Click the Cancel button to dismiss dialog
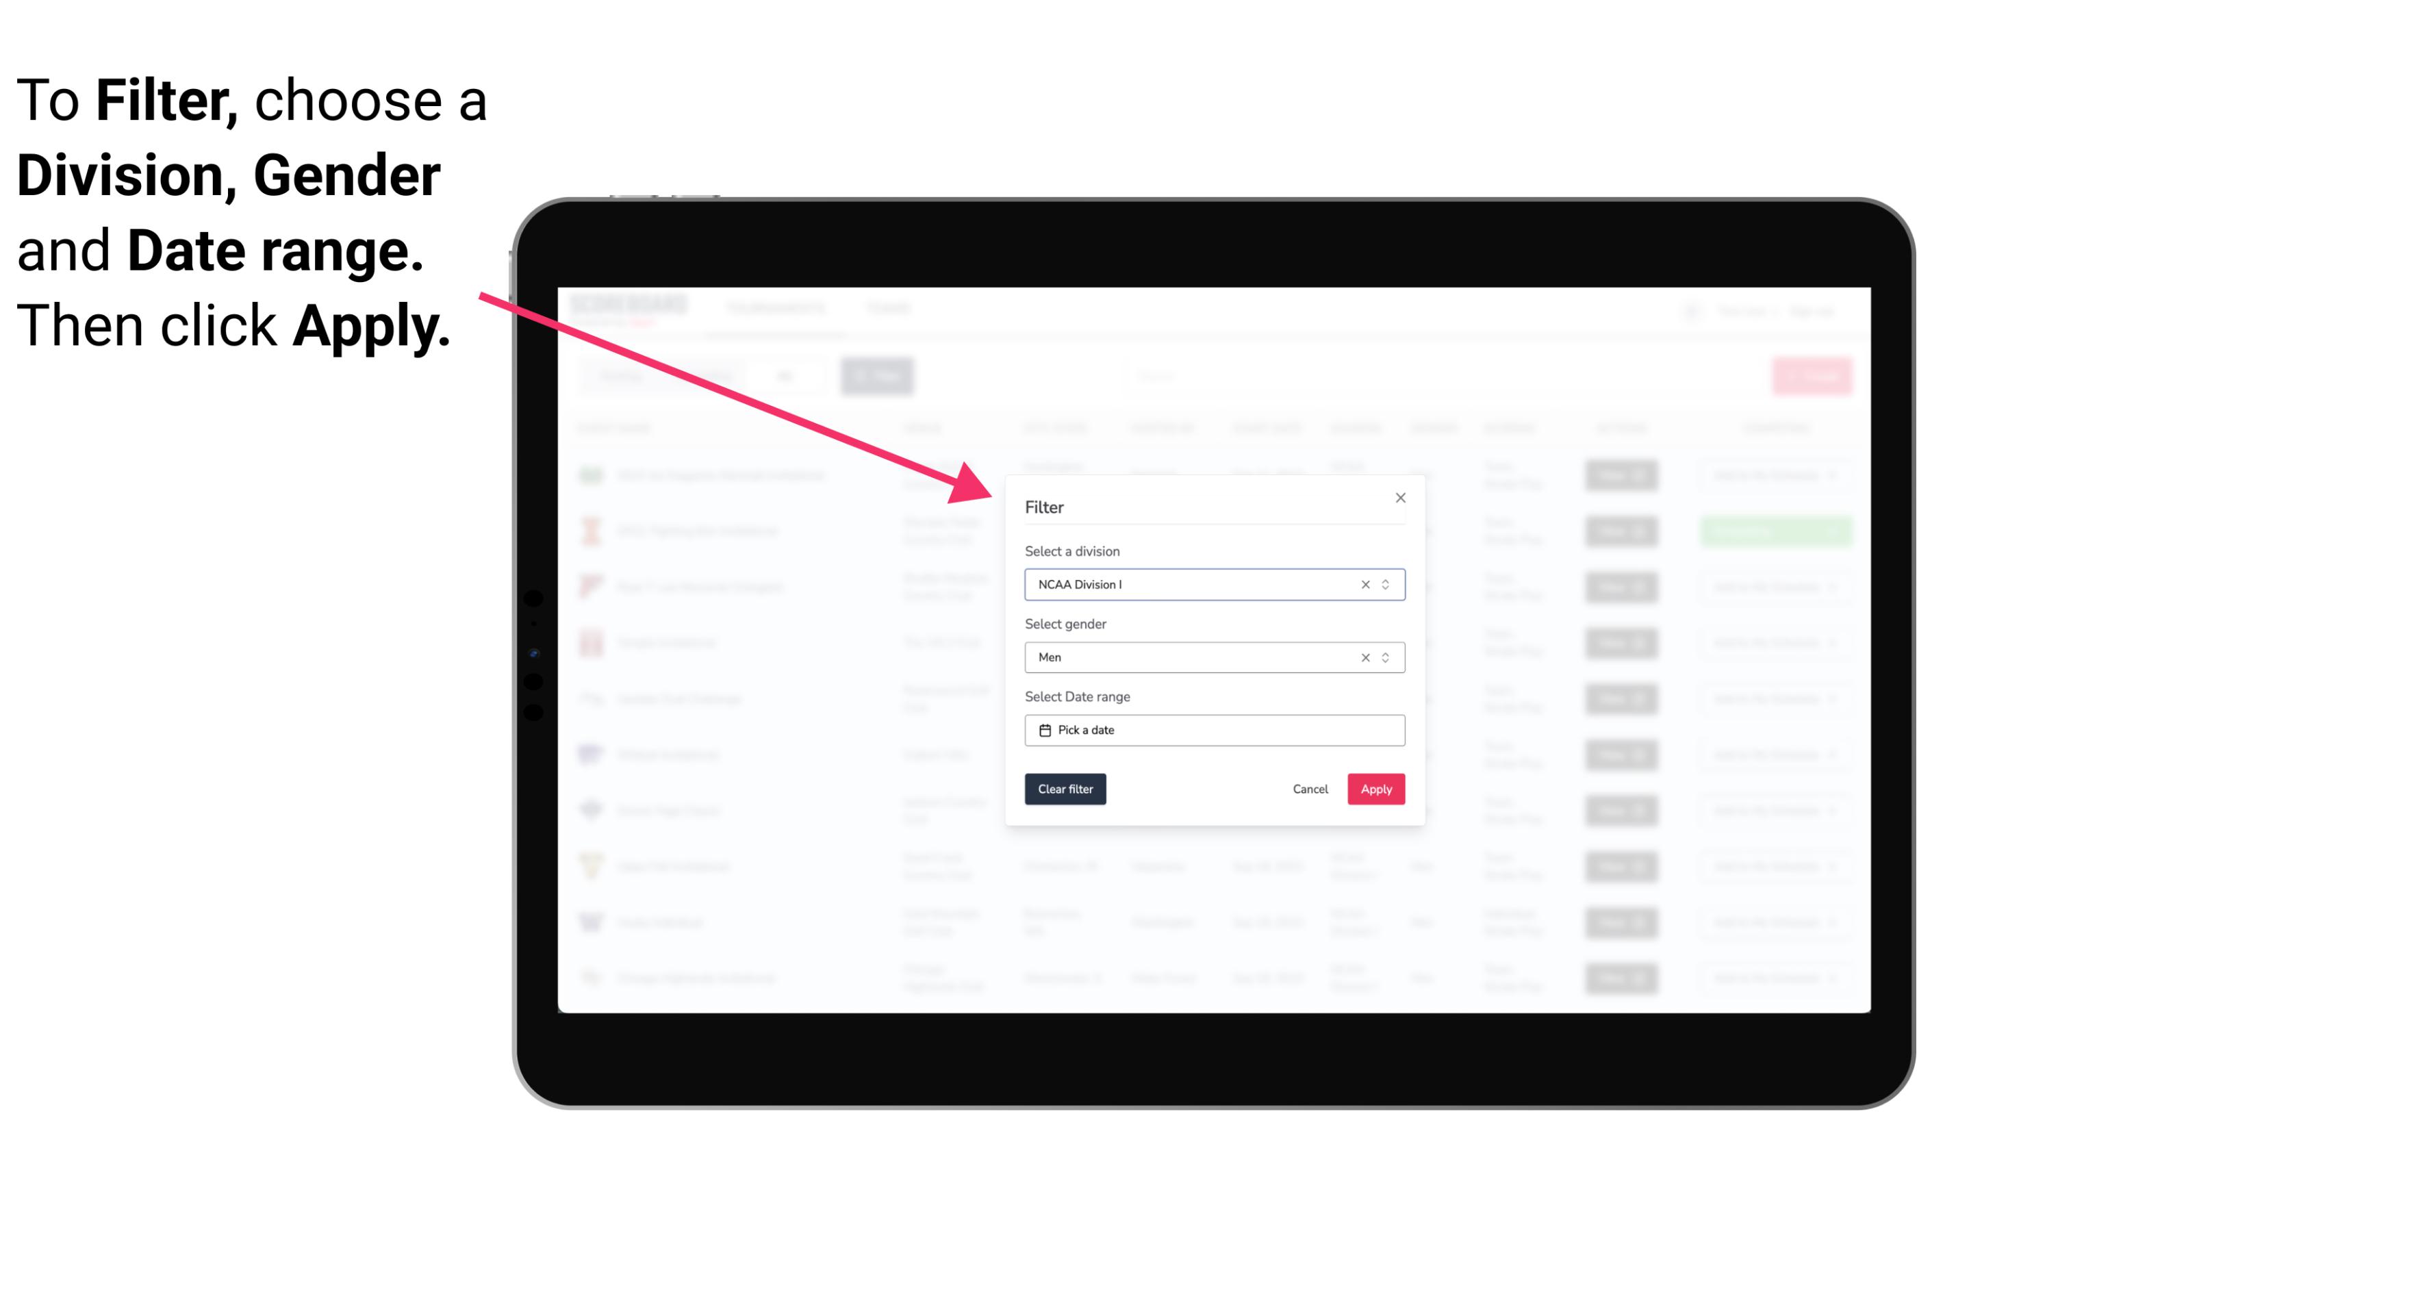The height and width of the screenshot is (1305, 2425). [1310, 789]
